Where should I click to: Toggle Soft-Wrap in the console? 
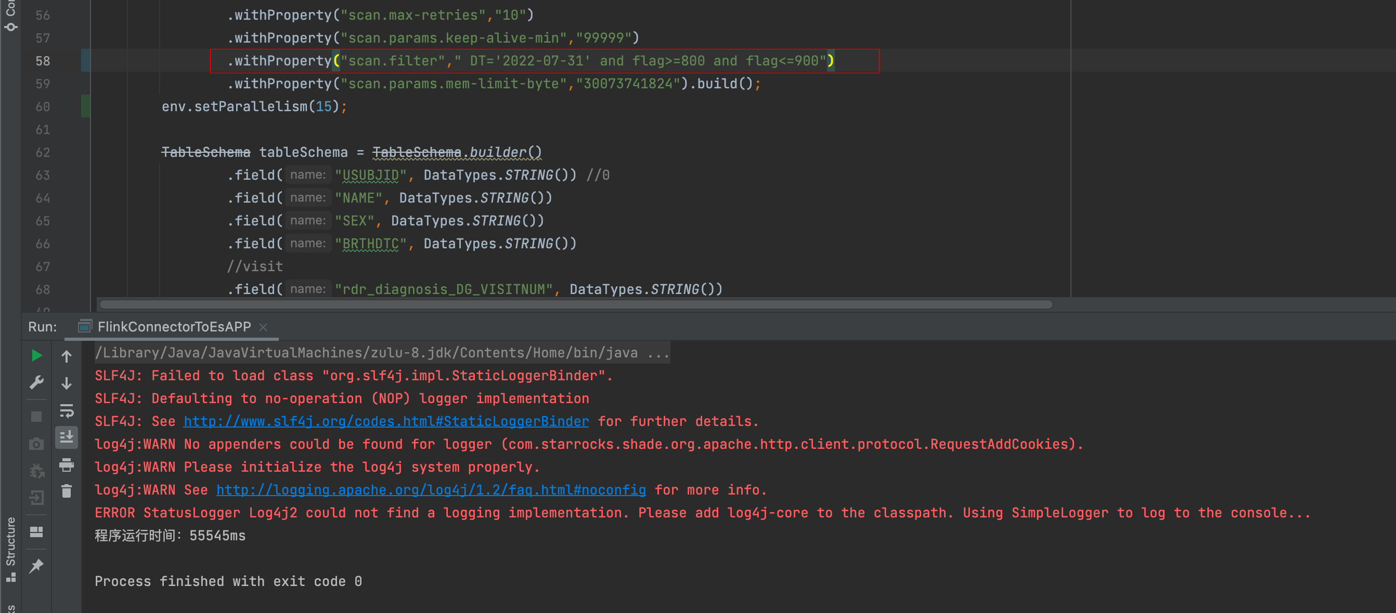[67, 410]
